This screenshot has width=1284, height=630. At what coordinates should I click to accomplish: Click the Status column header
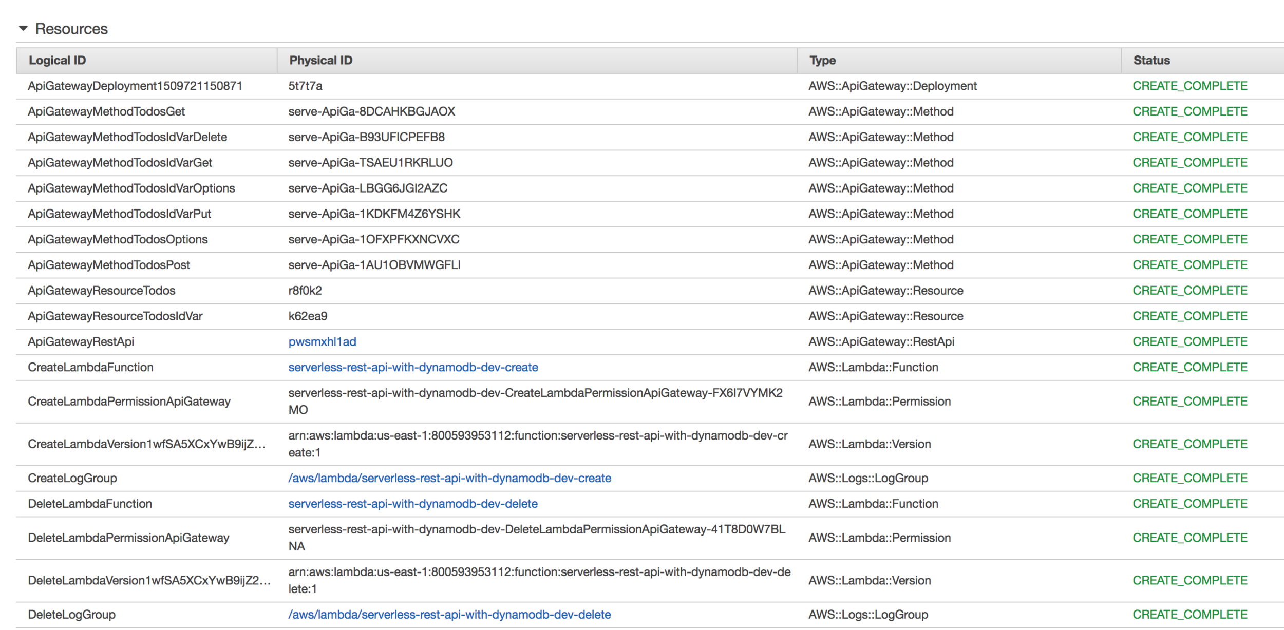point(1151,61)
